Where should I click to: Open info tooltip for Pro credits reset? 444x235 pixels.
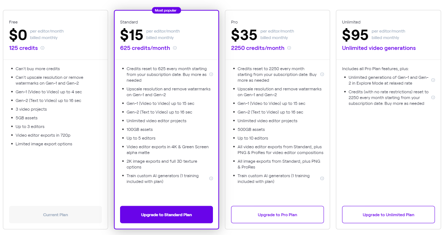click(x=322, y=74)
